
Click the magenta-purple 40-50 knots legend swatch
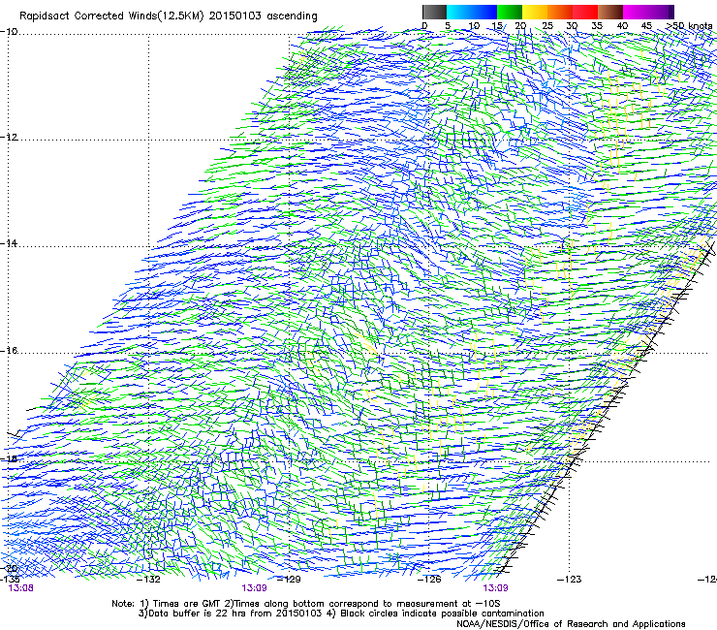tap(648, 12)
